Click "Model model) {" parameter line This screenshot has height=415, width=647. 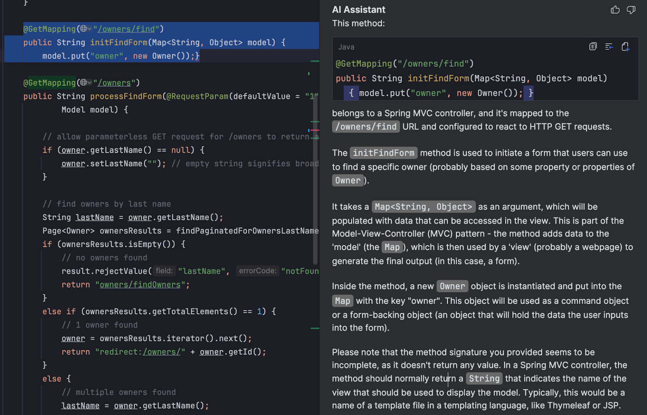coord(95,110)
